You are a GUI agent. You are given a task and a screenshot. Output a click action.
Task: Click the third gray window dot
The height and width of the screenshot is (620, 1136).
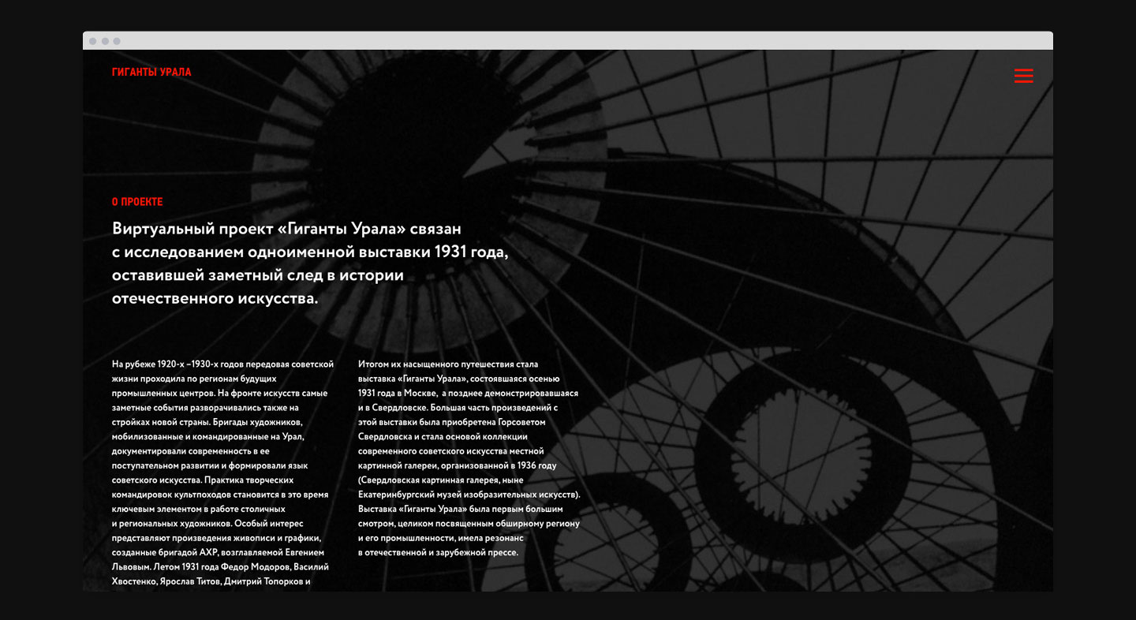point(117,41)
